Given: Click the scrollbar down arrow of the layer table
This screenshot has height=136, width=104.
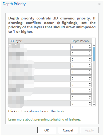Looking at the screenshot, I should point(94,105).
